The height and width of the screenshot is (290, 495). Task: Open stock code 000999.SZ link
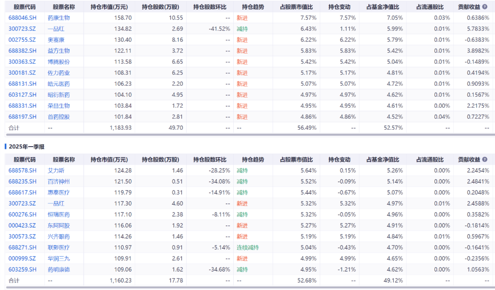[22, 258]
